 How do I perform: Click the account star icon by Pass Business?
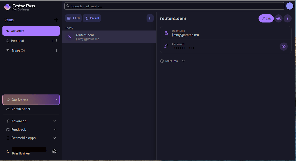[x=8, y=151]
